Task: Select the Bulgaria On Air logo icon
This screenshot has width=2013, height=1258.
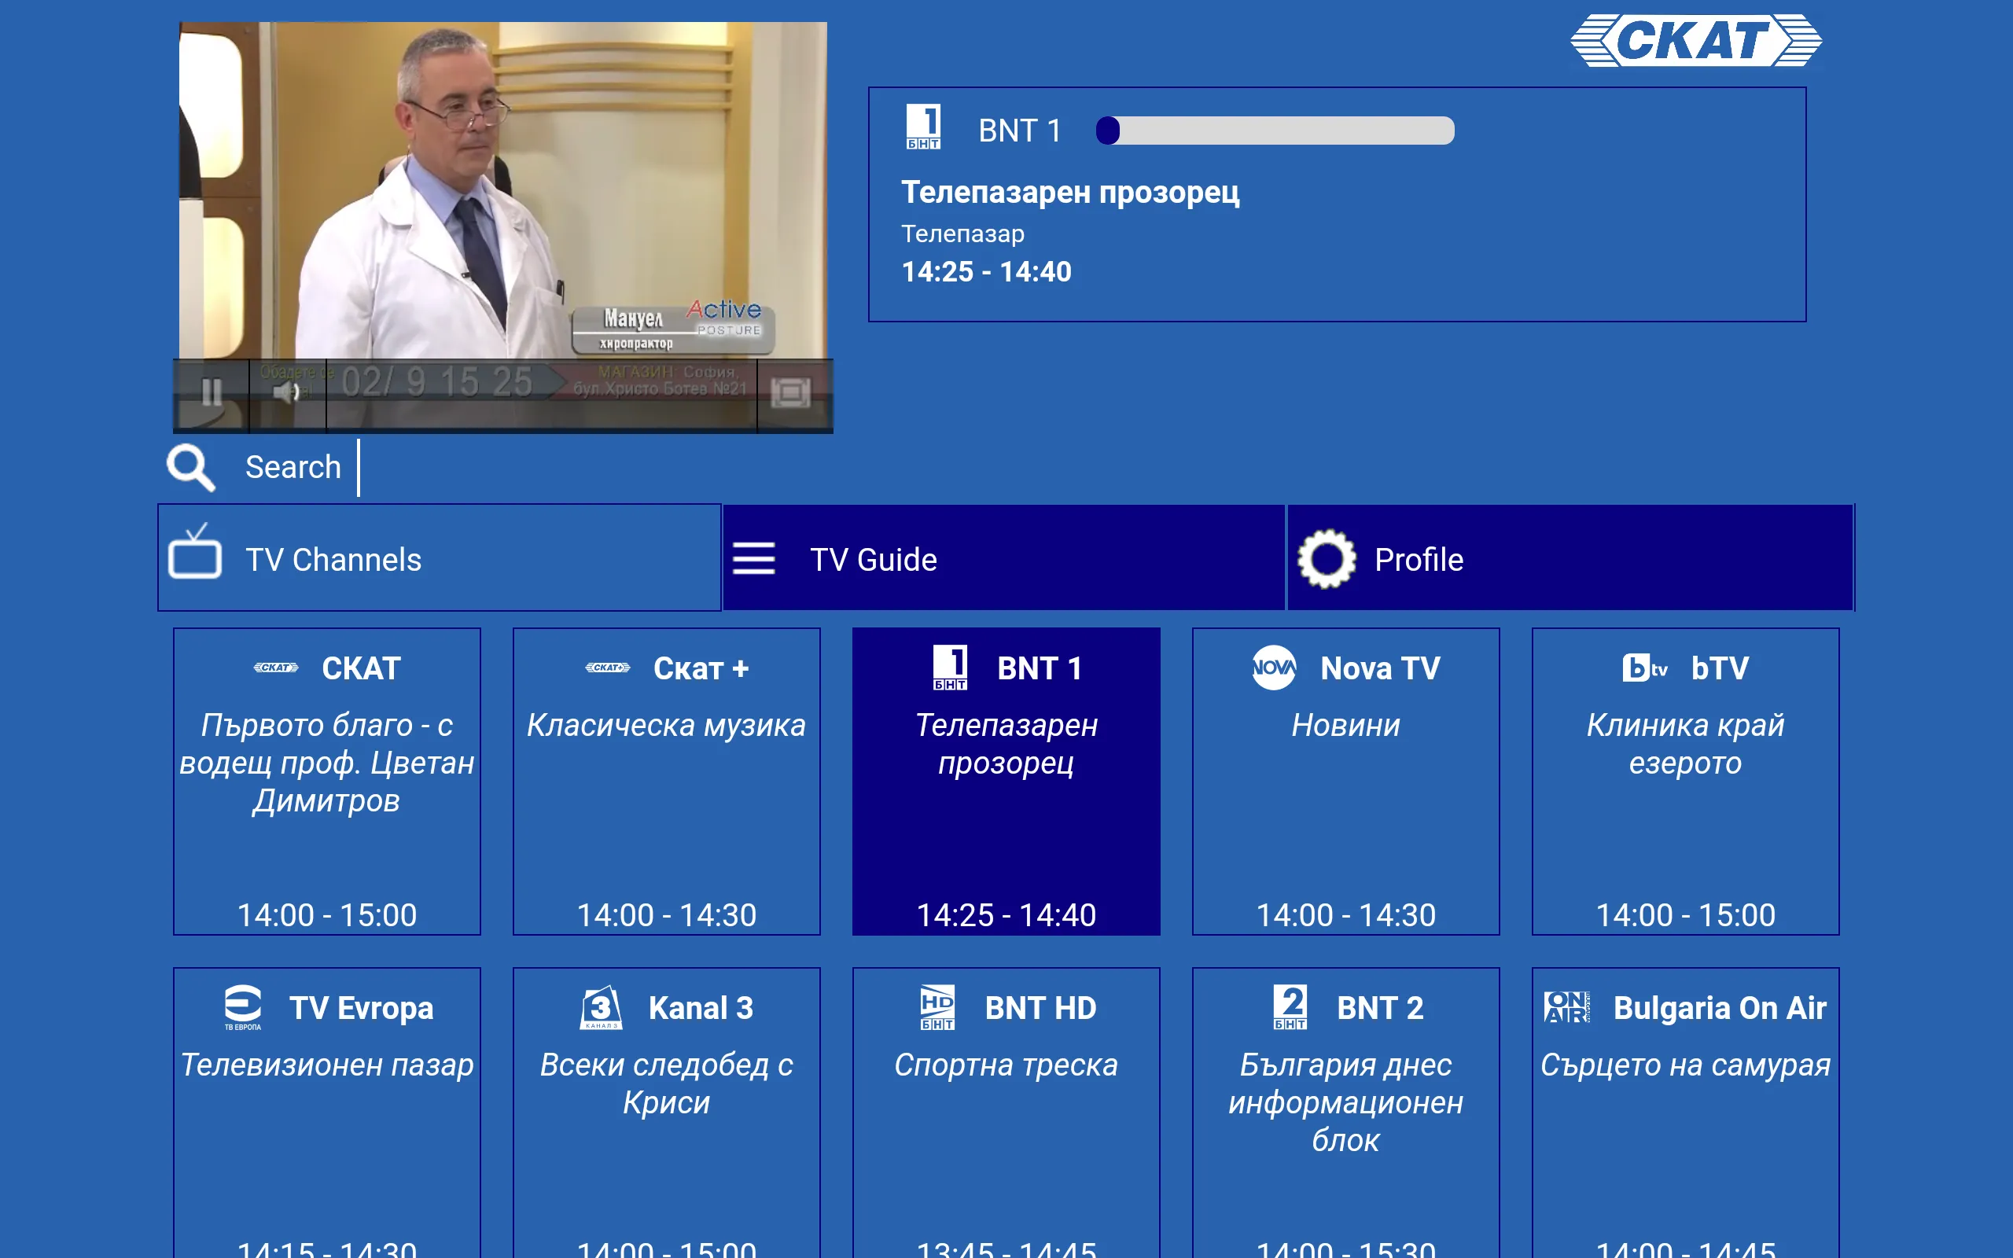Action: pos(1567,1007)
